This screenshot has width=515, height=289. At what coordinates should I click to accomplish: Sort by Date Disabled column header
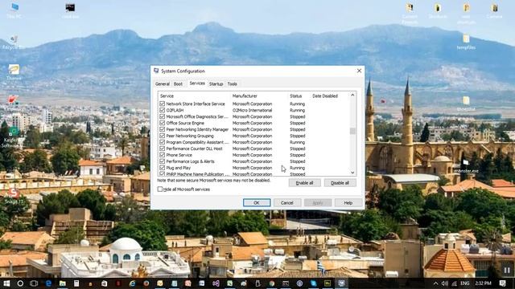click(330, 96)
